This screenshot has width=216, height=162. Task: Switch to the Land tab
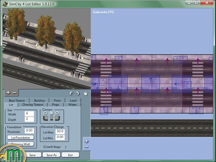pos(73,100)
